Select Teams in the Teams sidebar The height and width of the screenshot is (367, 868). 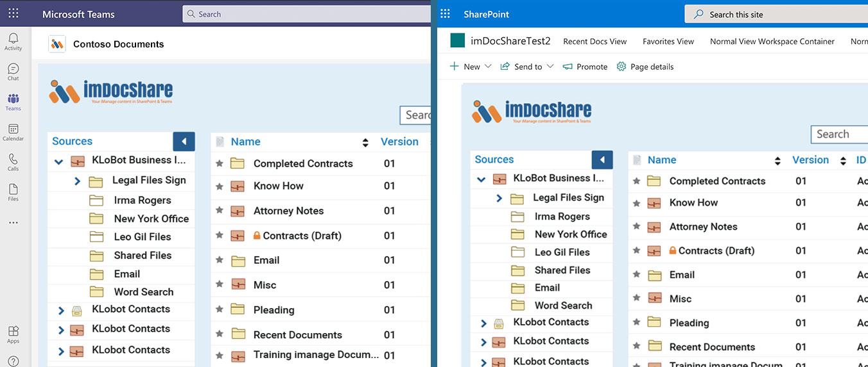tap(13, 102)
